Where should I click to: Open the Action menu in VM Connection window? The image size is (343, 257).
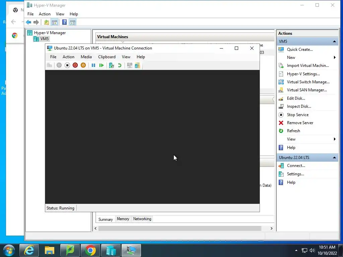(x=68, y=57)
